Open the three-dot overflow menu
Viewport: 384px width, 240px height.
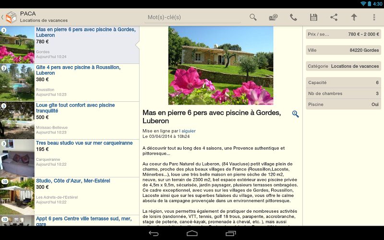(x=374, y=17)
